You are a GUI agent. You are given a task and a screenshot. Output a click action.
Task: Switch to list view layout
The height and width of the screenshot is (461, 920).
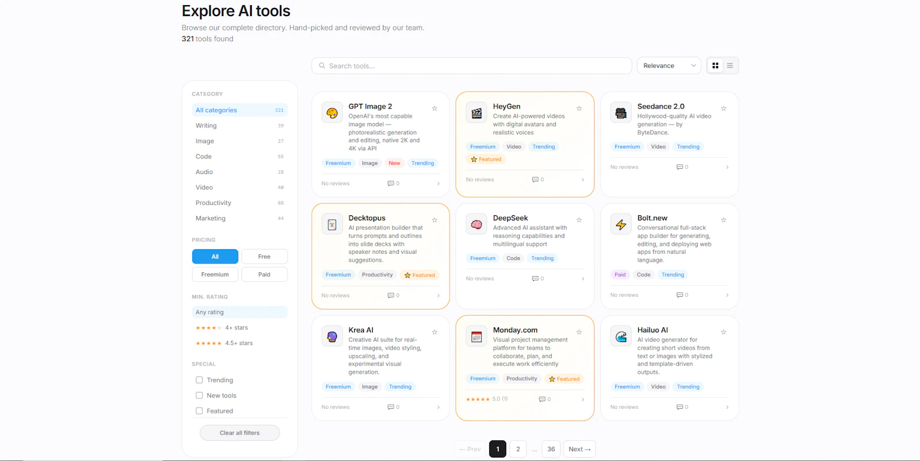click(730, 65)
